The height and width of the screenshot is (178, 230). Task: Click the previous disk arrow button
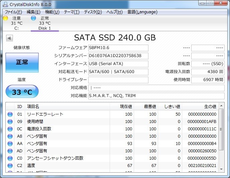9,38
